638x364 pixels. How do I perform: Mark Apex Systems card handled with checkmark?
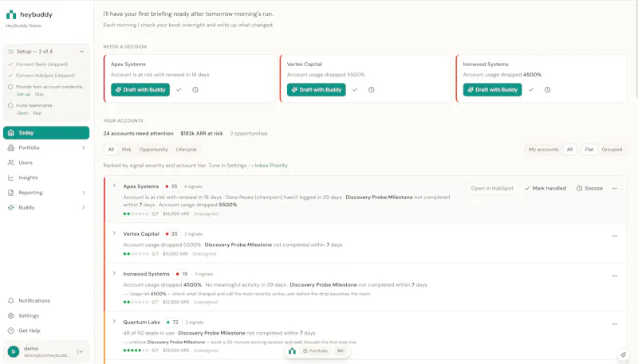click(179, 90)
